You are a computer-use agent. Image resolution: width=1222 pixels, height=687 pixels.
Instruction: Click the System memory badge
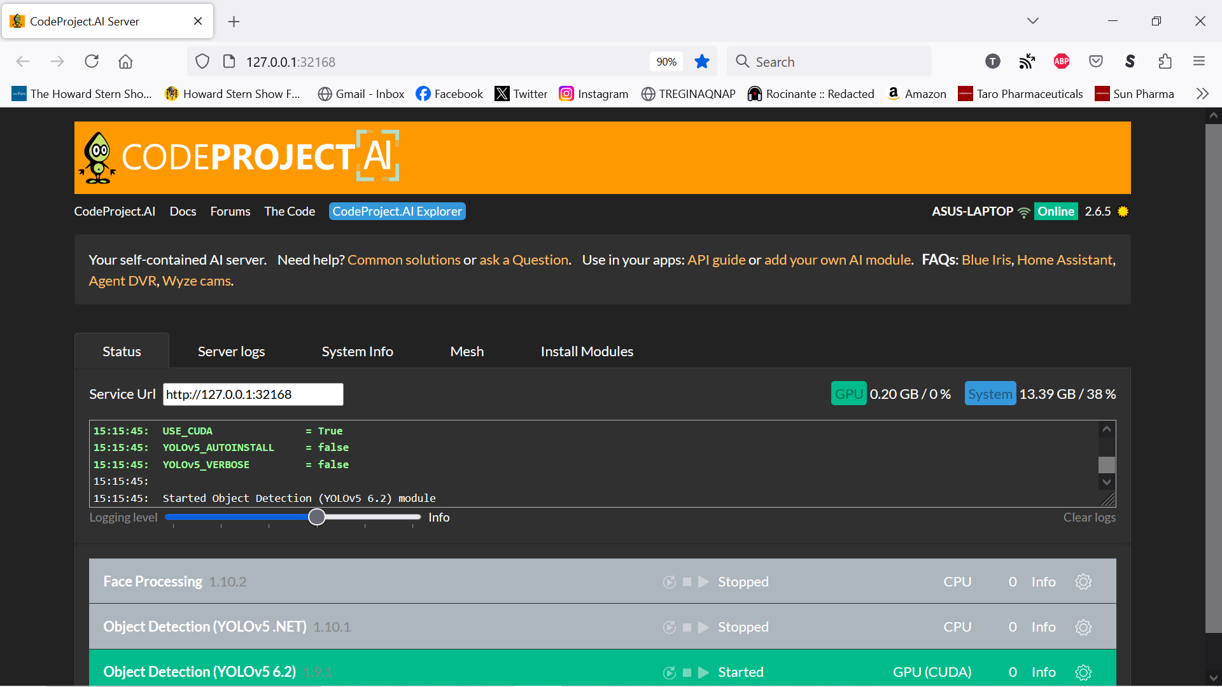pyautogui.click(x=990, y=394)
